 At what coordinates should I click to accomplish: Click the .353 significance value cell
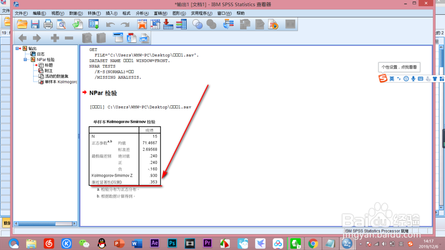153,182
